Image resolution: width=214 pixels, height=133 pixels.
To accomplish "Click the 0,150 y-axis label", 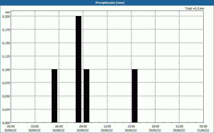I will pyautogui.click(x=6, y=43).
